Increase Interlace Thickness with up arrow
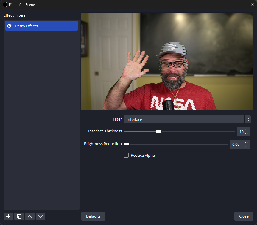The height and width of the screenshot is (225, 257). [247, 130]
